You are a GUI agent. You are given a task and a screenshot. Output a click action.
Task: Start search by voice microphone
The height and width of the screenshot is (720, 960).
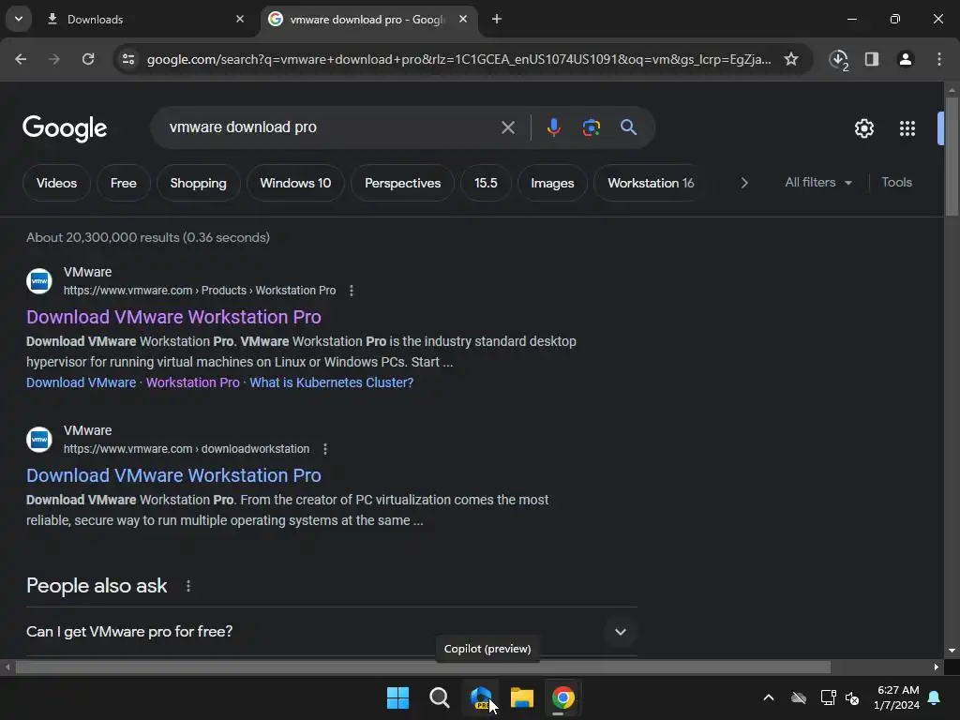coord(553,127)
